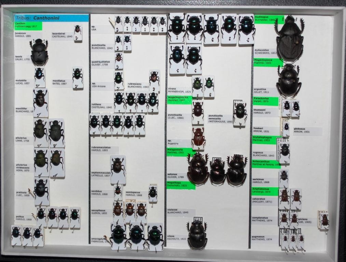Select the beetle next to septemmaculatus label

(117, 166)
